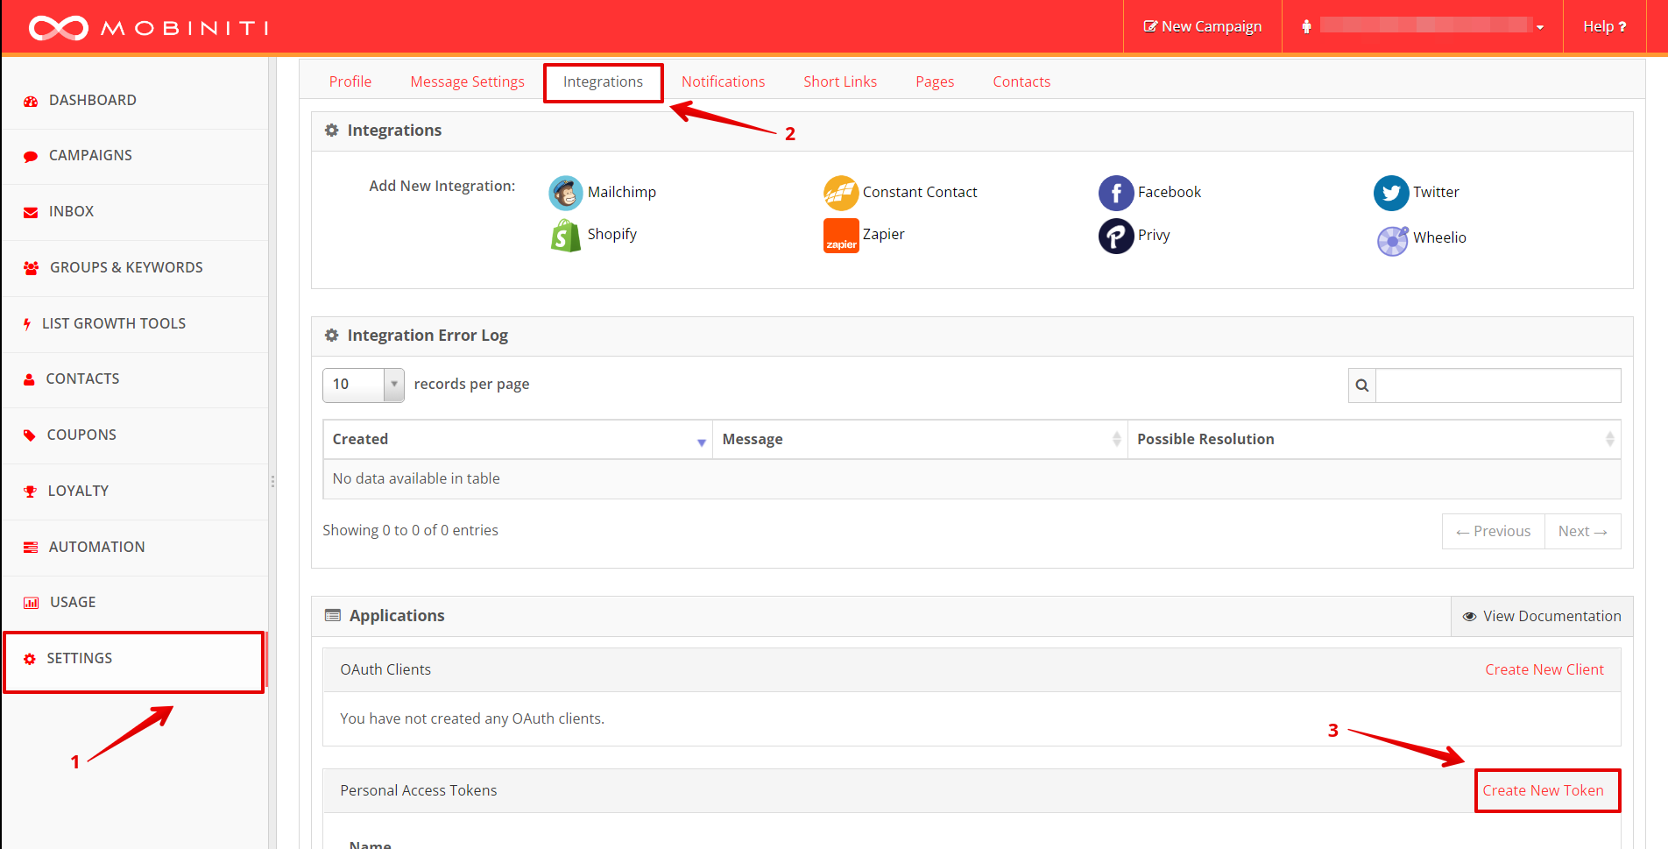Screen dimensions: 1668x849
Task: Switch to the Profile tab
Action: coord(350,82)
